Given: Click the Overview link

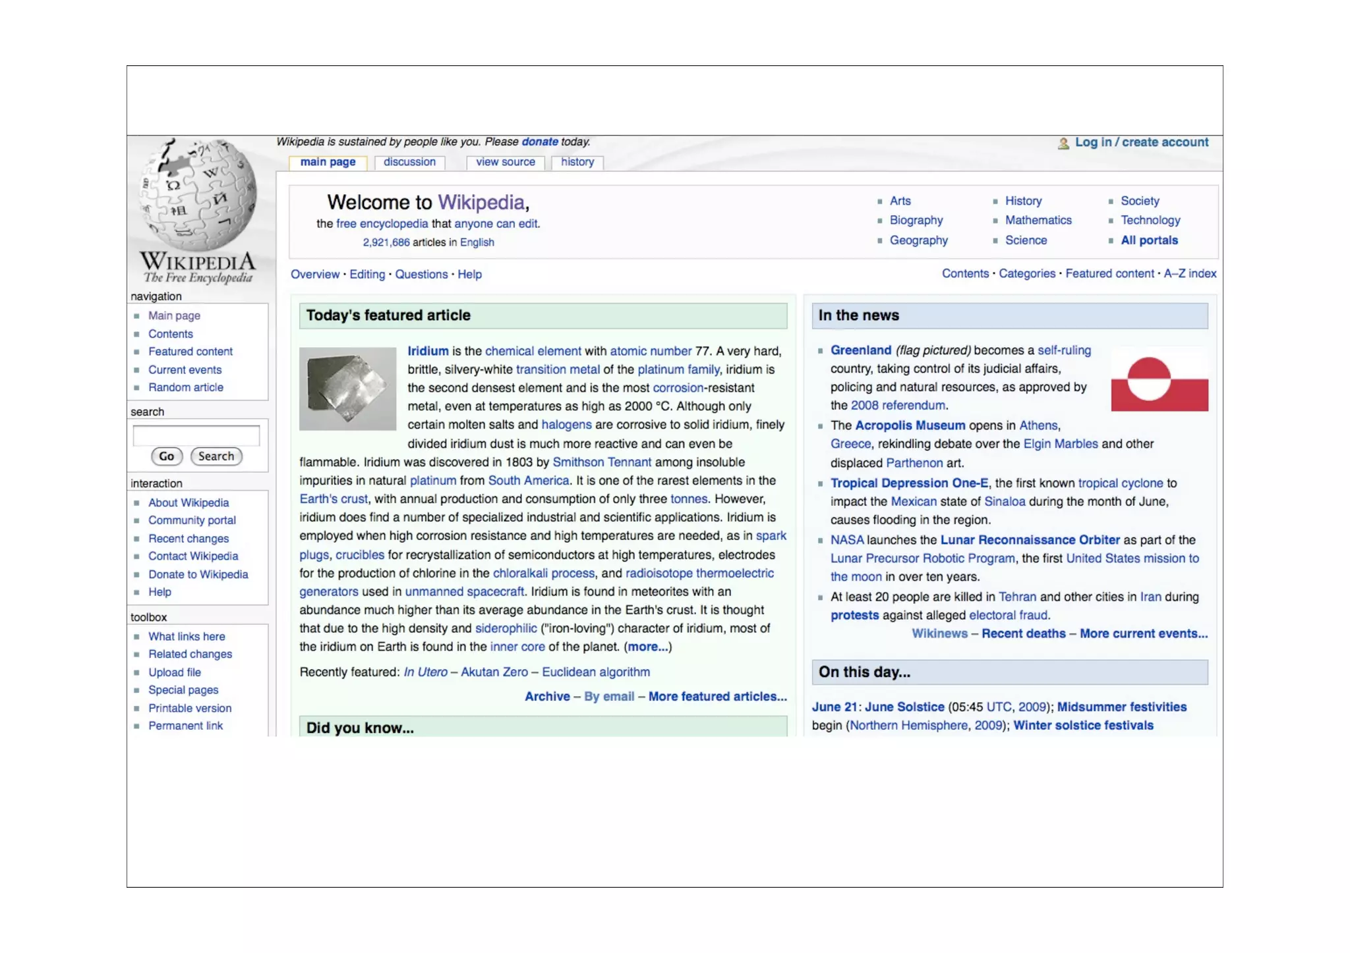Looking at the screenshot, I should click(x=315, y=275).
